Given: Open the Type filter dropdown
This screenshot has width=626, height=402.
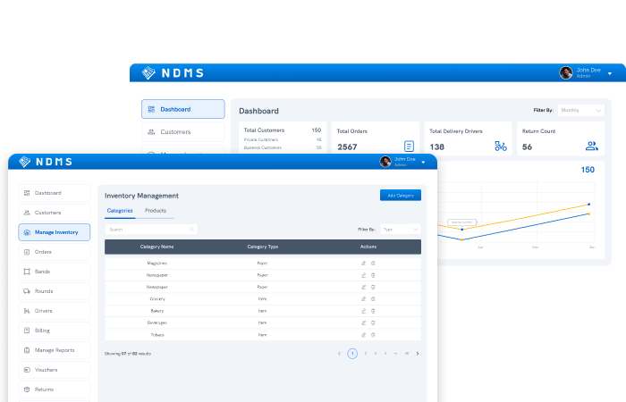Looking at the screenshot, I should [x=401, y=230].
